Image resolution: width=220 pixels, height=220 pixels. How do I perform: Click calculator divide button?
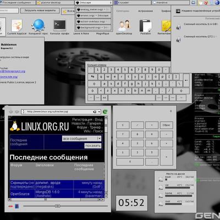137,125
